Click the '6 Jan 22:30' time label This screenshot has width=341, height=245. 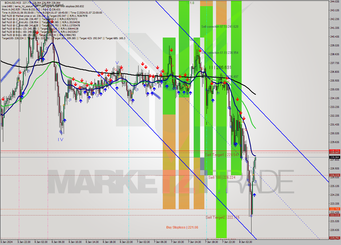(126, 242)
